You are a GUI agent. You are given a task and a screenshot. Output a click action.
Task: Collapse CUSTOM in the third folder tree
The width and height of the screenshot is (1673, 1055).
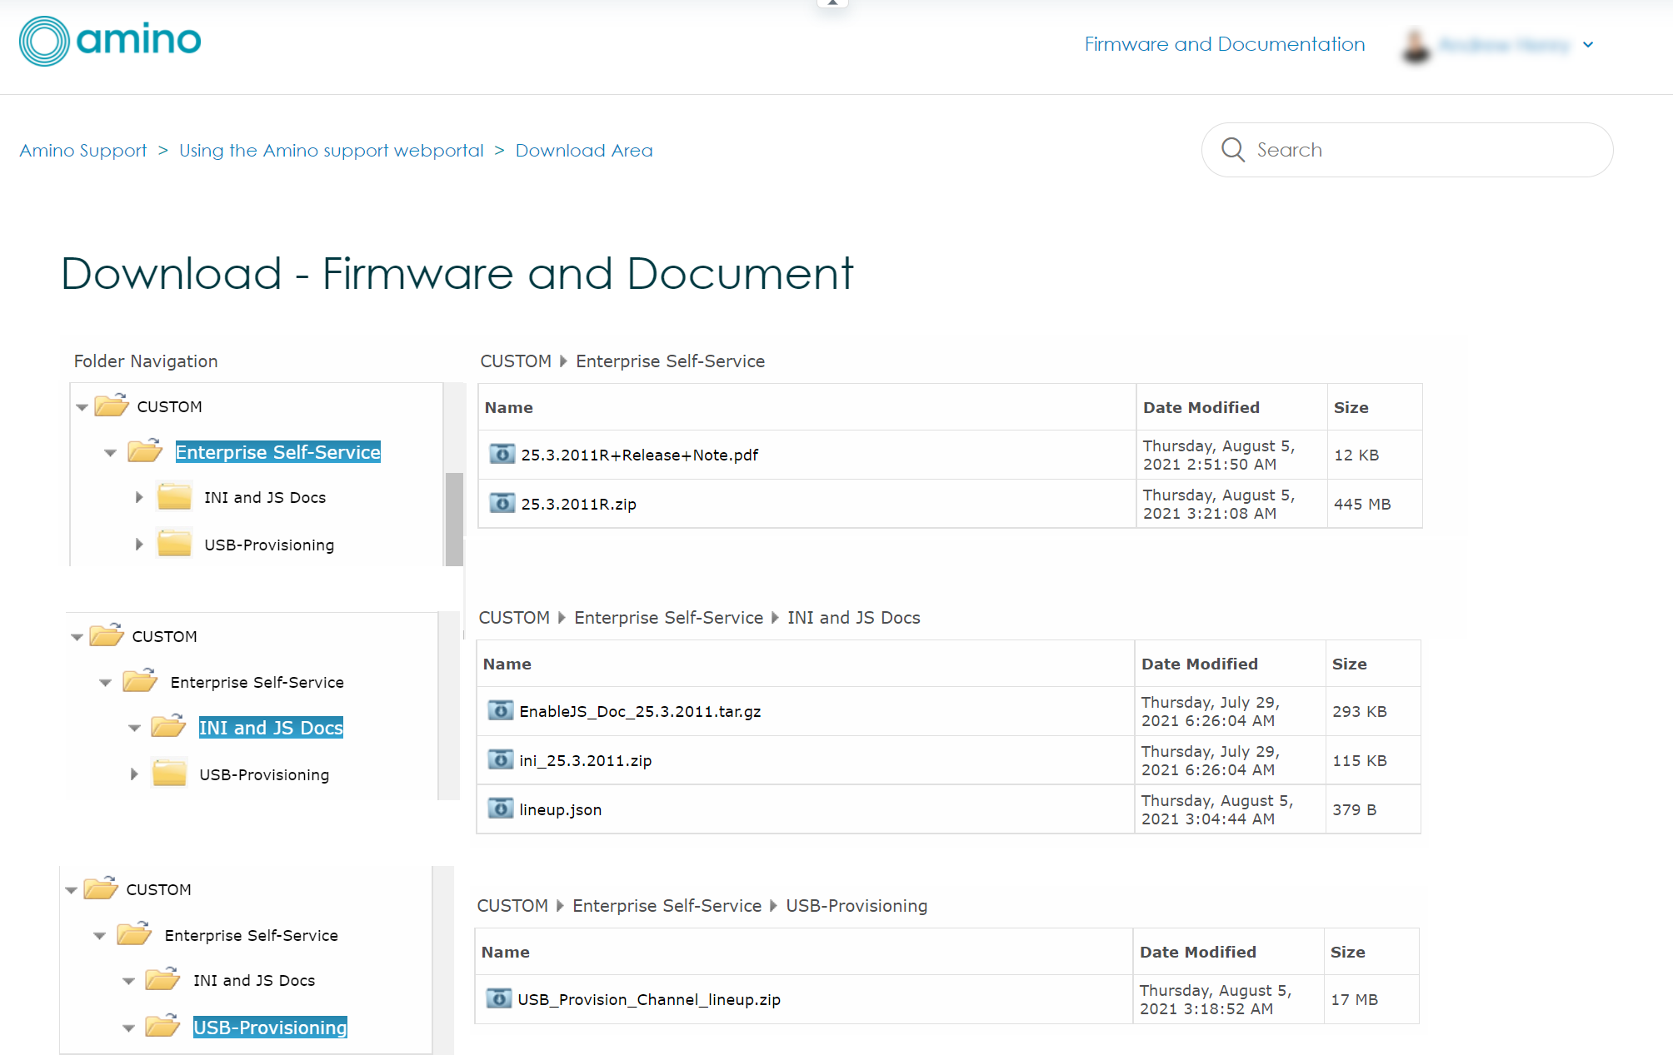pyautogui.click(x=71, y=890)
